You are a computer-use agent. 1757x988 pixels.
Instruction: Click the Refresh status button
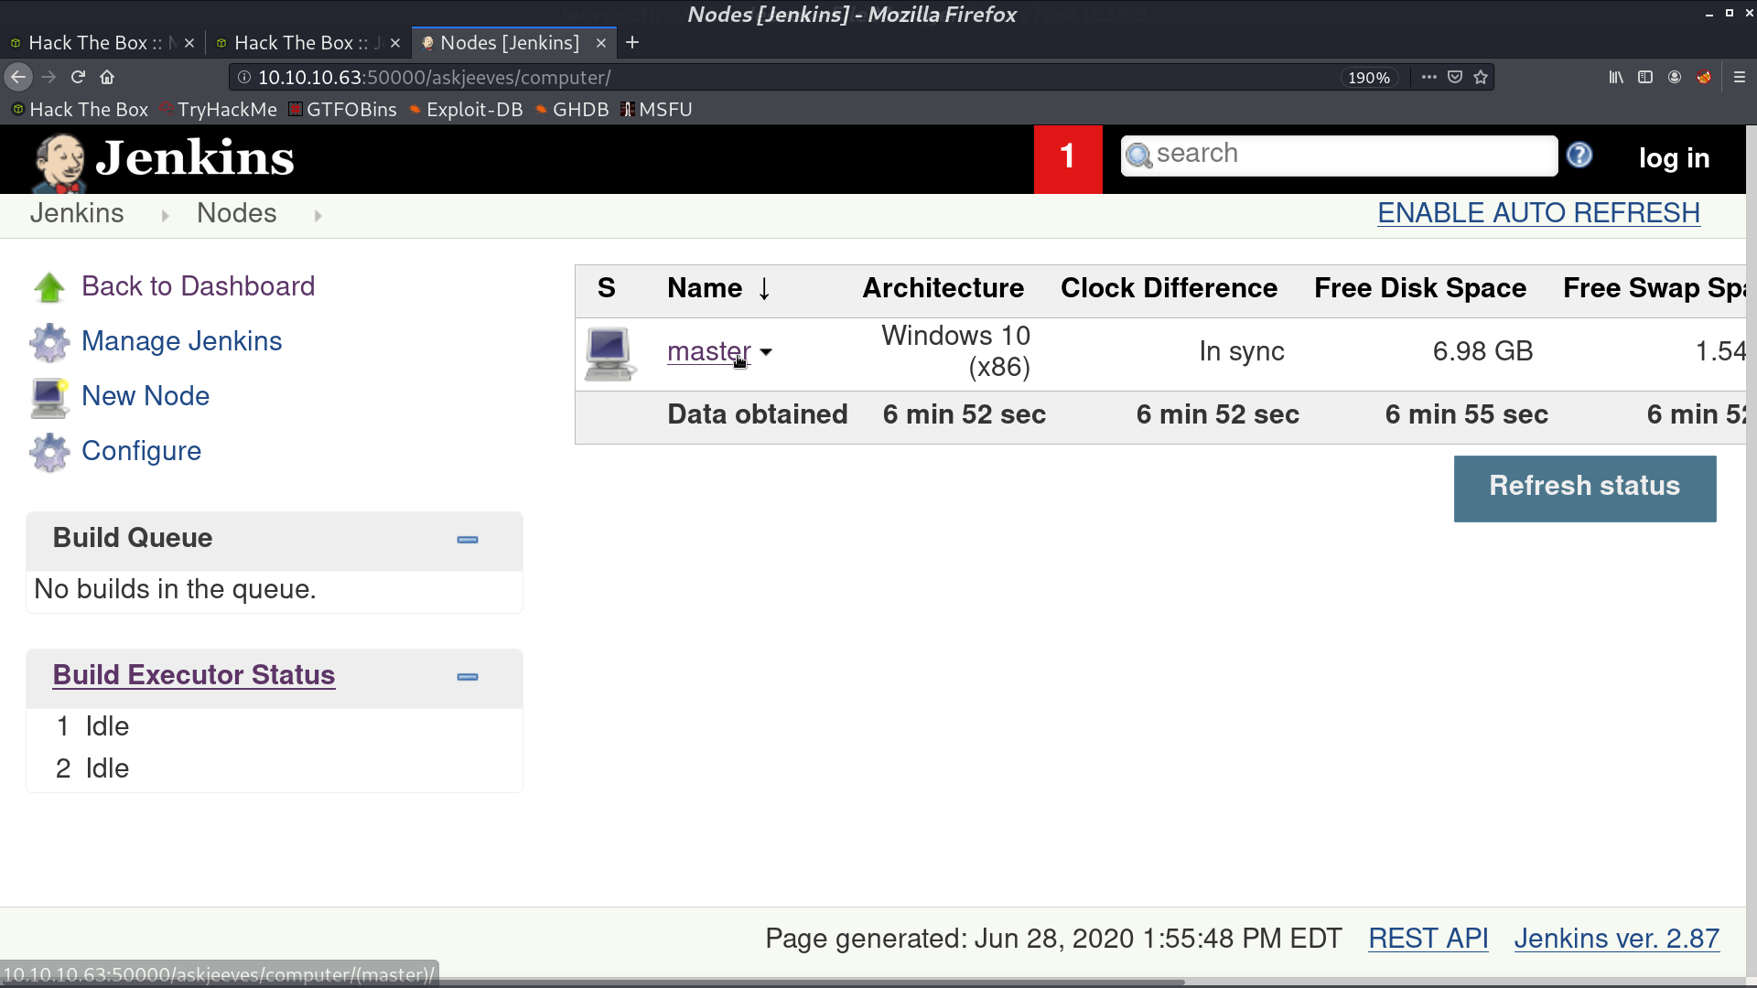[x=1585, y=489]
